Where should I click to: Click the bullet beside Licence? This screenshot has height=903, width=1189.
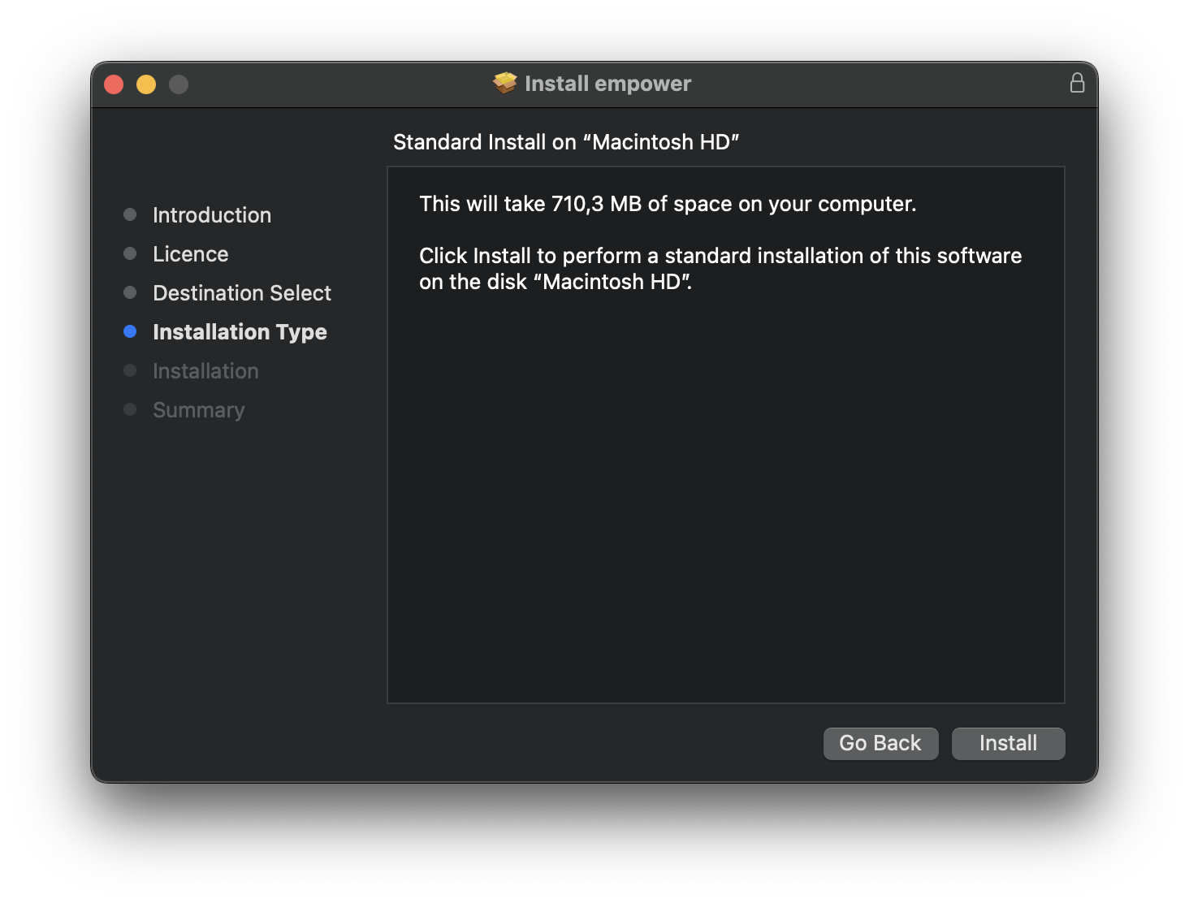pos(130,253)
